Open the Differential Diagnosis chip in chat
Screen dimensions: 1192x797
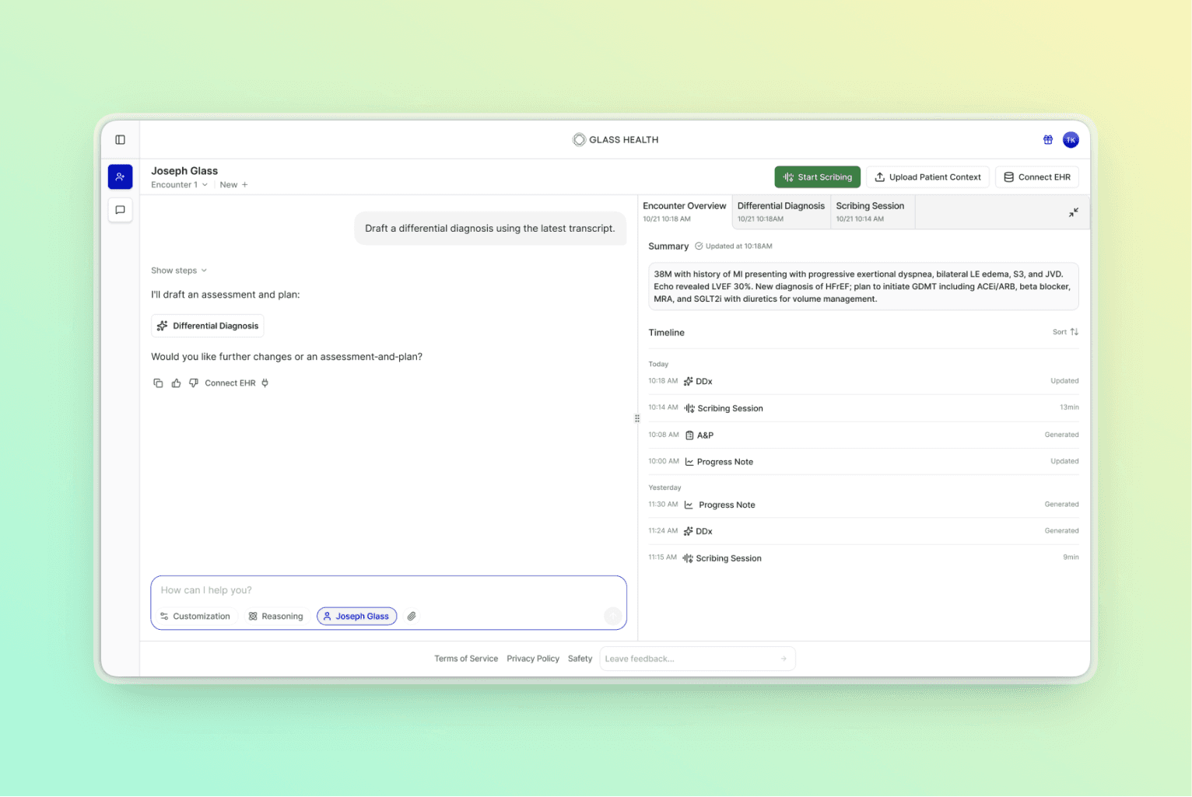pyautogui.click(x=208, y=326)
